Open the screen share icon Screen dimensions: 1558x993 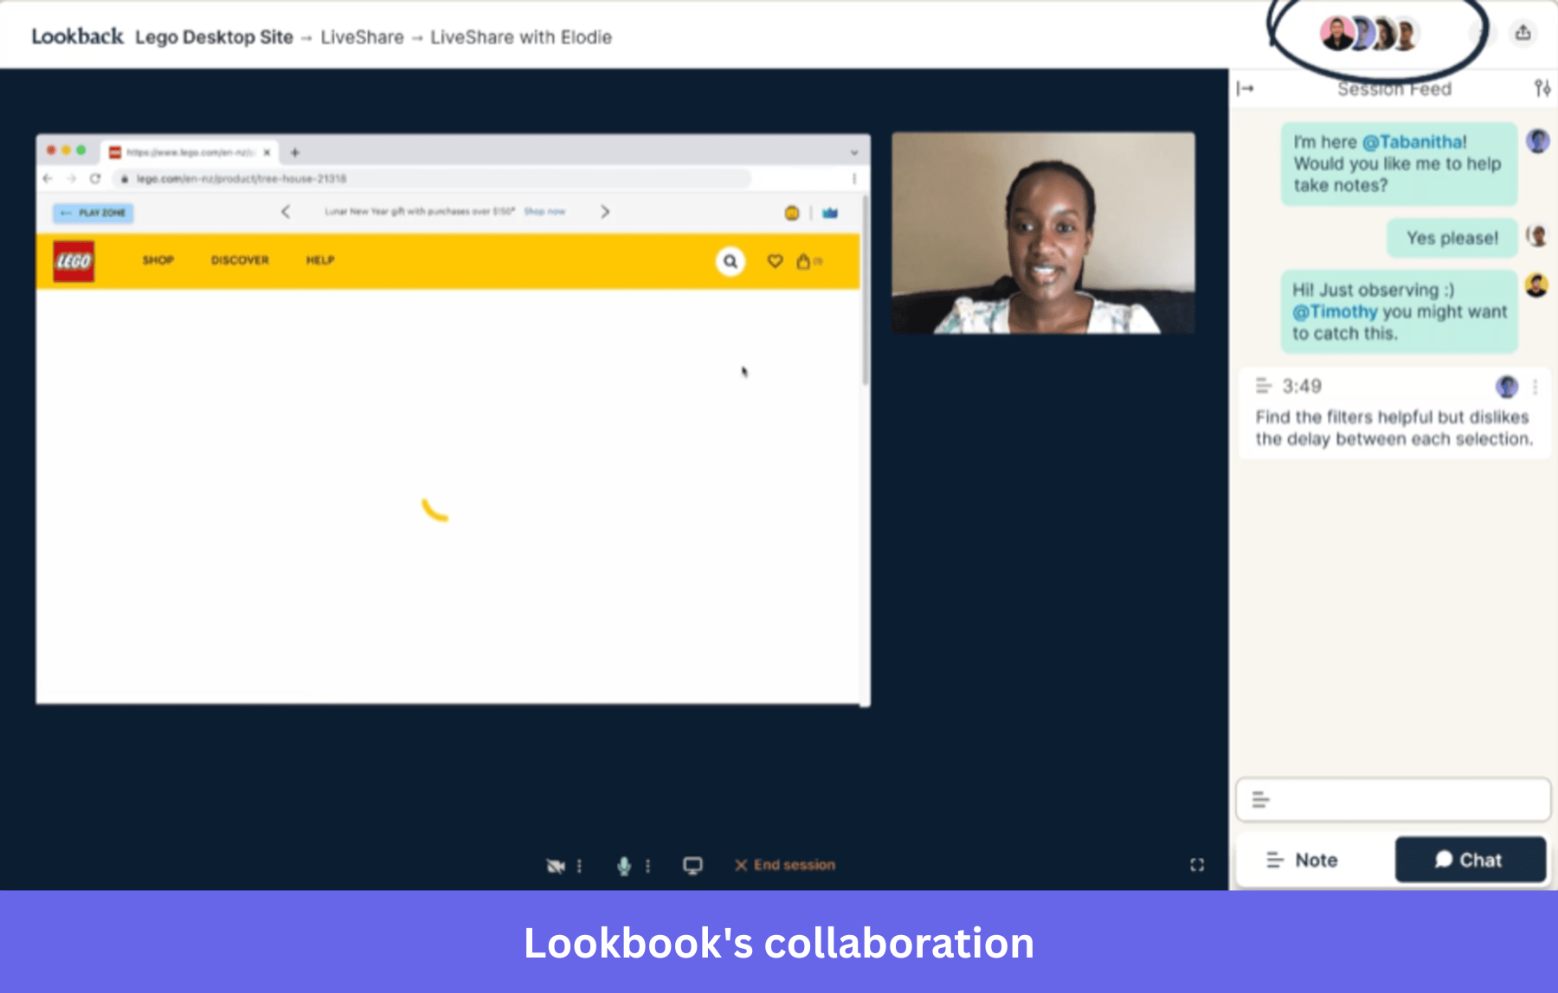pyautogui.click(x=692, y=864)
